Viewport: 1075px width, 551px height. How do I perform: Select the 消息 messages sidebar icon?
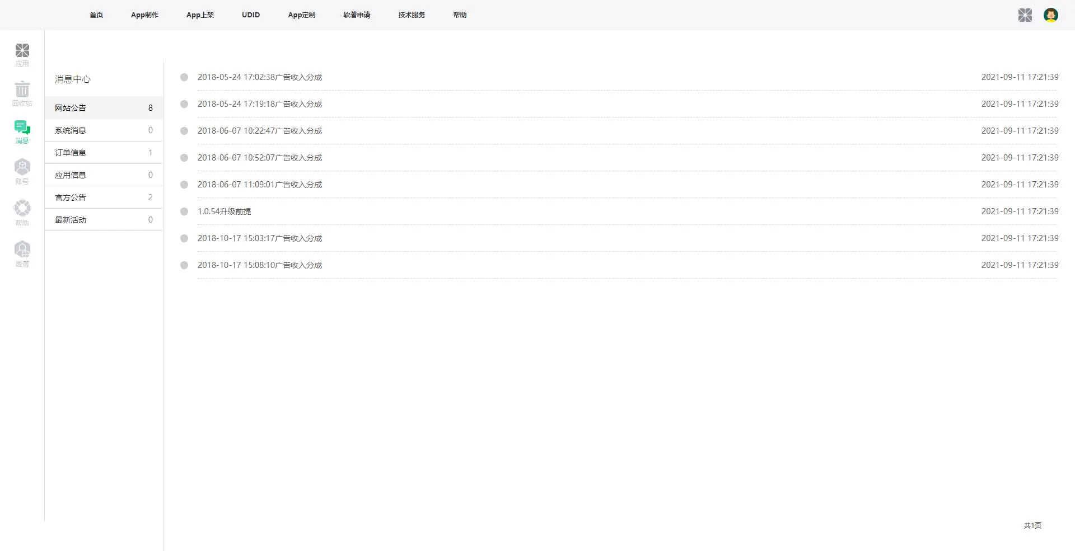click(x=22, y=132)
